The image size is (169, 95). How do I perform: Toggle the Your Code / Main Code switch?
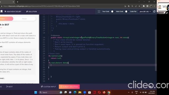tap(112, 12)
